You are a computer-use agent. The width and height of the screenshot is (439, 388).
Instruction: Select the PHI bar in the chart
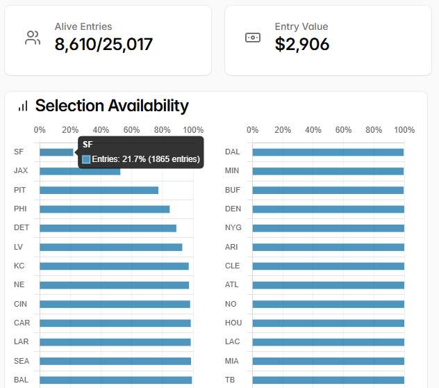pyautogui.click(x=105, y=209)
